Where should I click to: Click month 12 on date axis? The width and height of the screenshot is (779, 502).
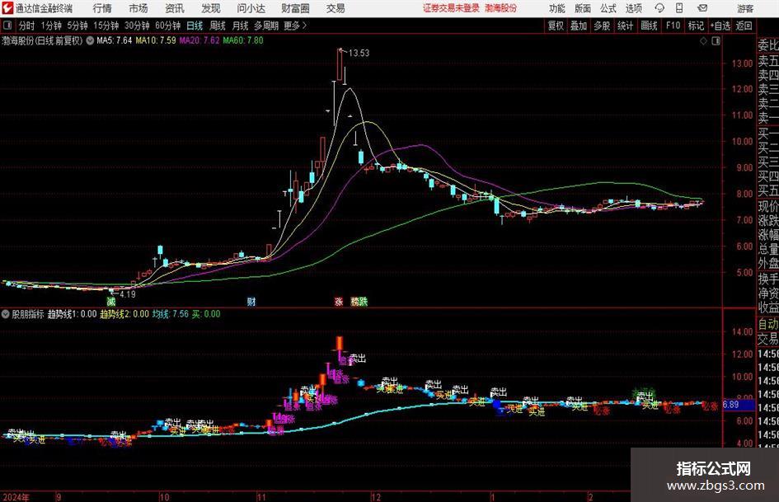click(376, 497)
